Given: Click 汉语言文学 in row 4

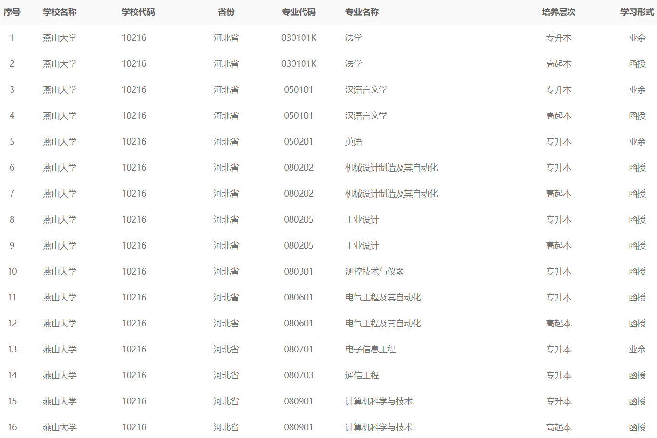Looking at the screenshot, I should tap(366, 116).
